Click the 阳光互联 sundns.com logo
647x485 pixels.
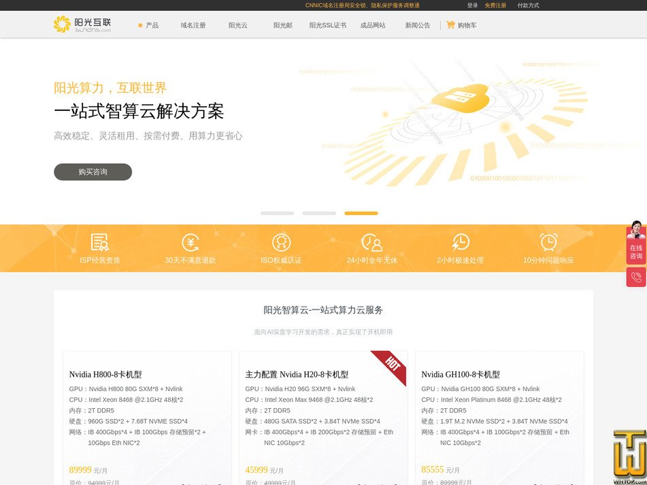(x=82, y=24)
